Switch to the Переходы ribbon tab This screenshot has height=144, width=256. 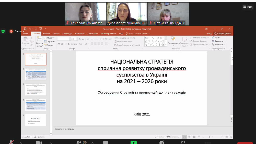(x=67, y=34)
